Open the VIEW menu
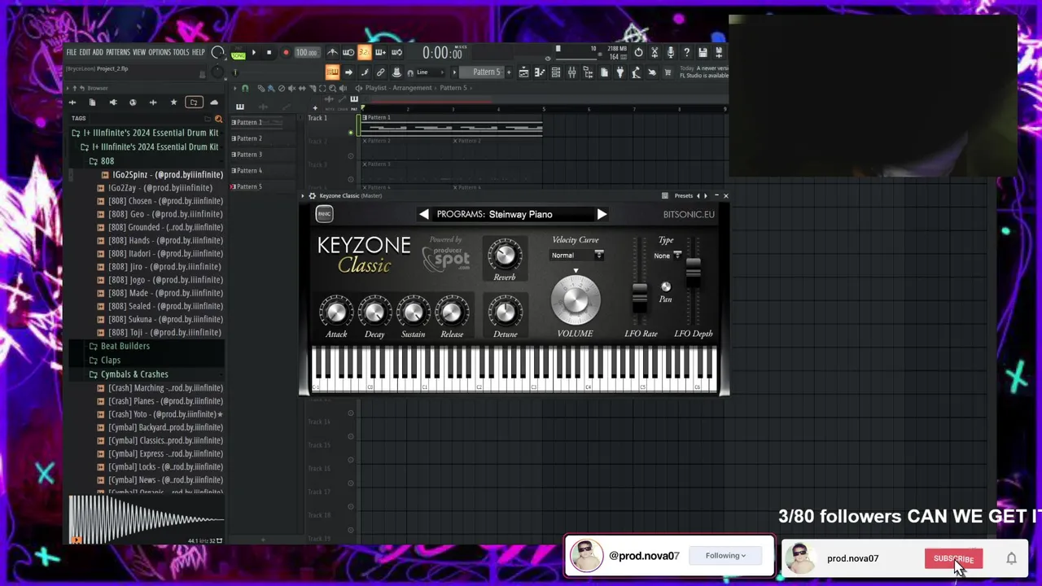This screenshot has height=586, width=1042. point(139,53)
